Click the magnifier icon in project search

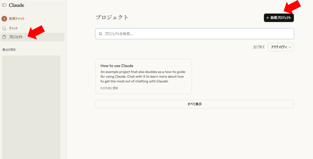pyautogui.click(x=101, y=34)
